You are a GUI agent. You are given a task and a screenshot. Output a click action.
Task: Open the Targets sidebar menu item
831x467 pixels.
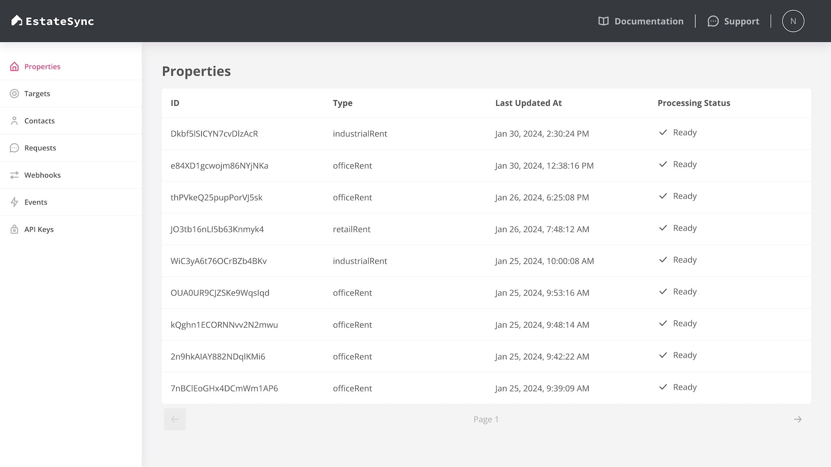tap(37, 94)
